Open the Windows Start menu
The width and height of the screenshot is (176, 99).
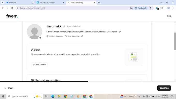3,96
